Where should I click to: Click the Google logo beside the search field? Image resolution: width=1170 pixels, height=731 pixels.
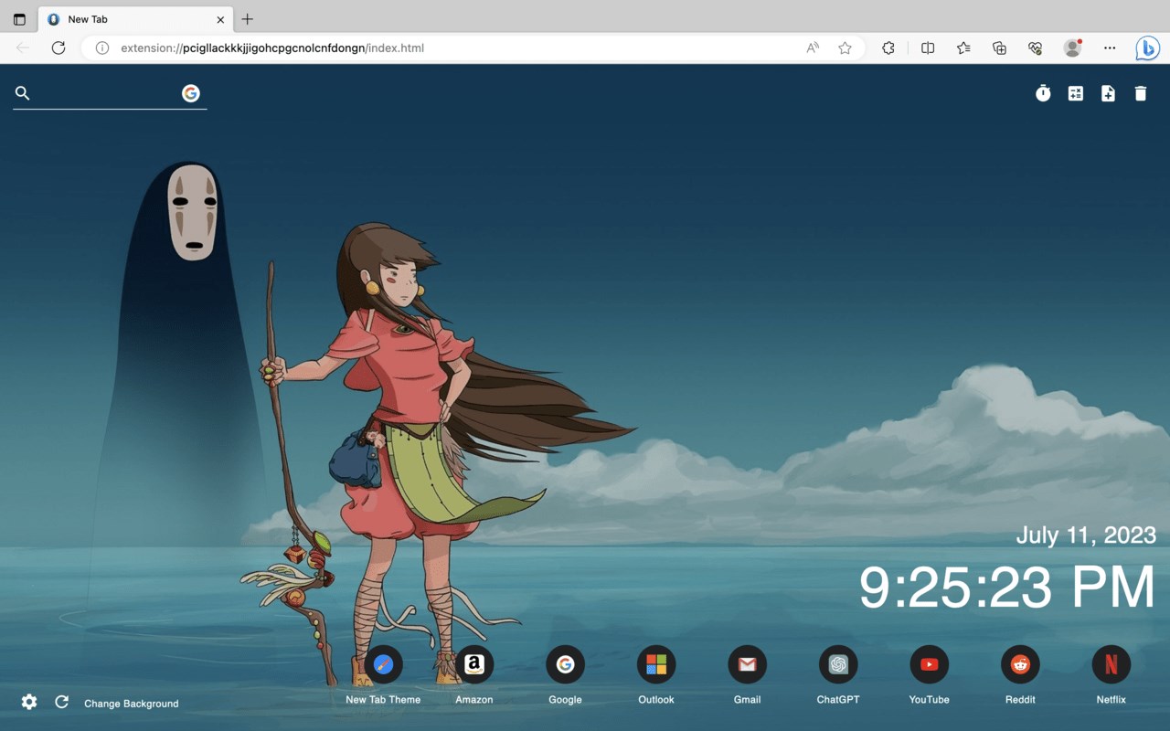click(191, 93)
